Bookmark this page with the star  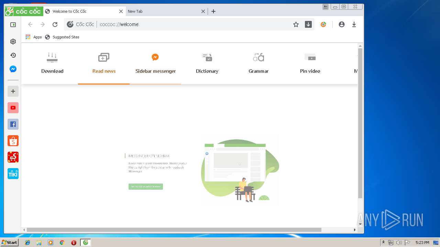tap(296, 24)
